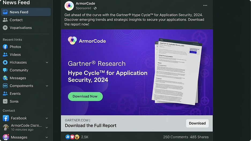Open the post options three-dot menu

(205, 5)
